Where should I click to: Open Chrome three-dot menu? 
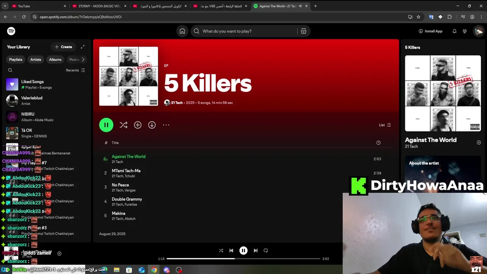[482, 17]
